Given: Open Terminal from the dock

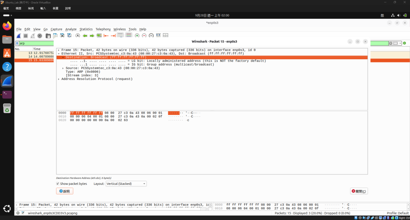Looking at the screenshot, I should (x=7, y=94).
